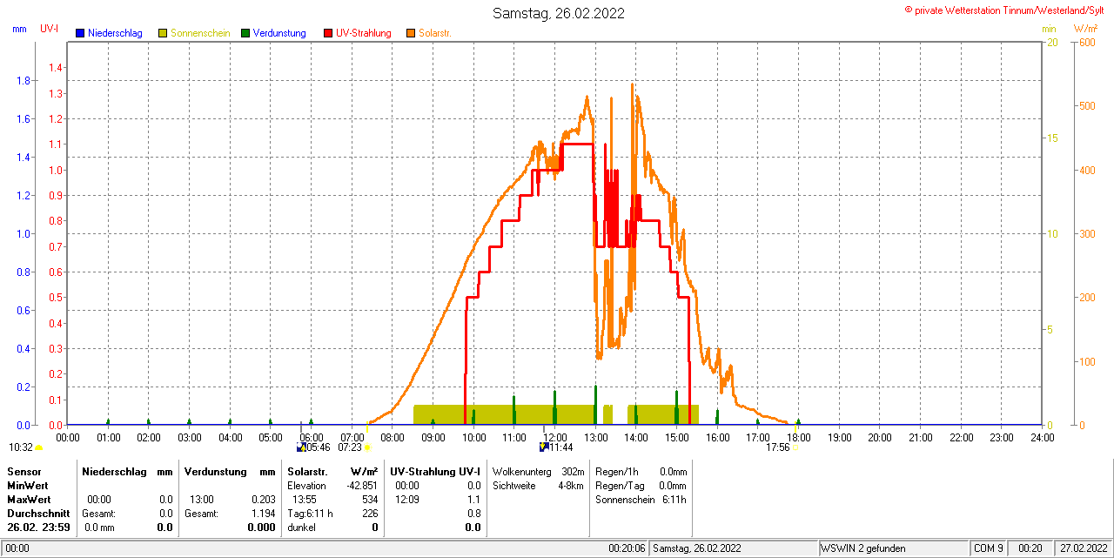Image resolution: width=1114 pixels, height=558 pixels.
Task: Click the COM 9 status bar panel
Action: pos(989,548)
